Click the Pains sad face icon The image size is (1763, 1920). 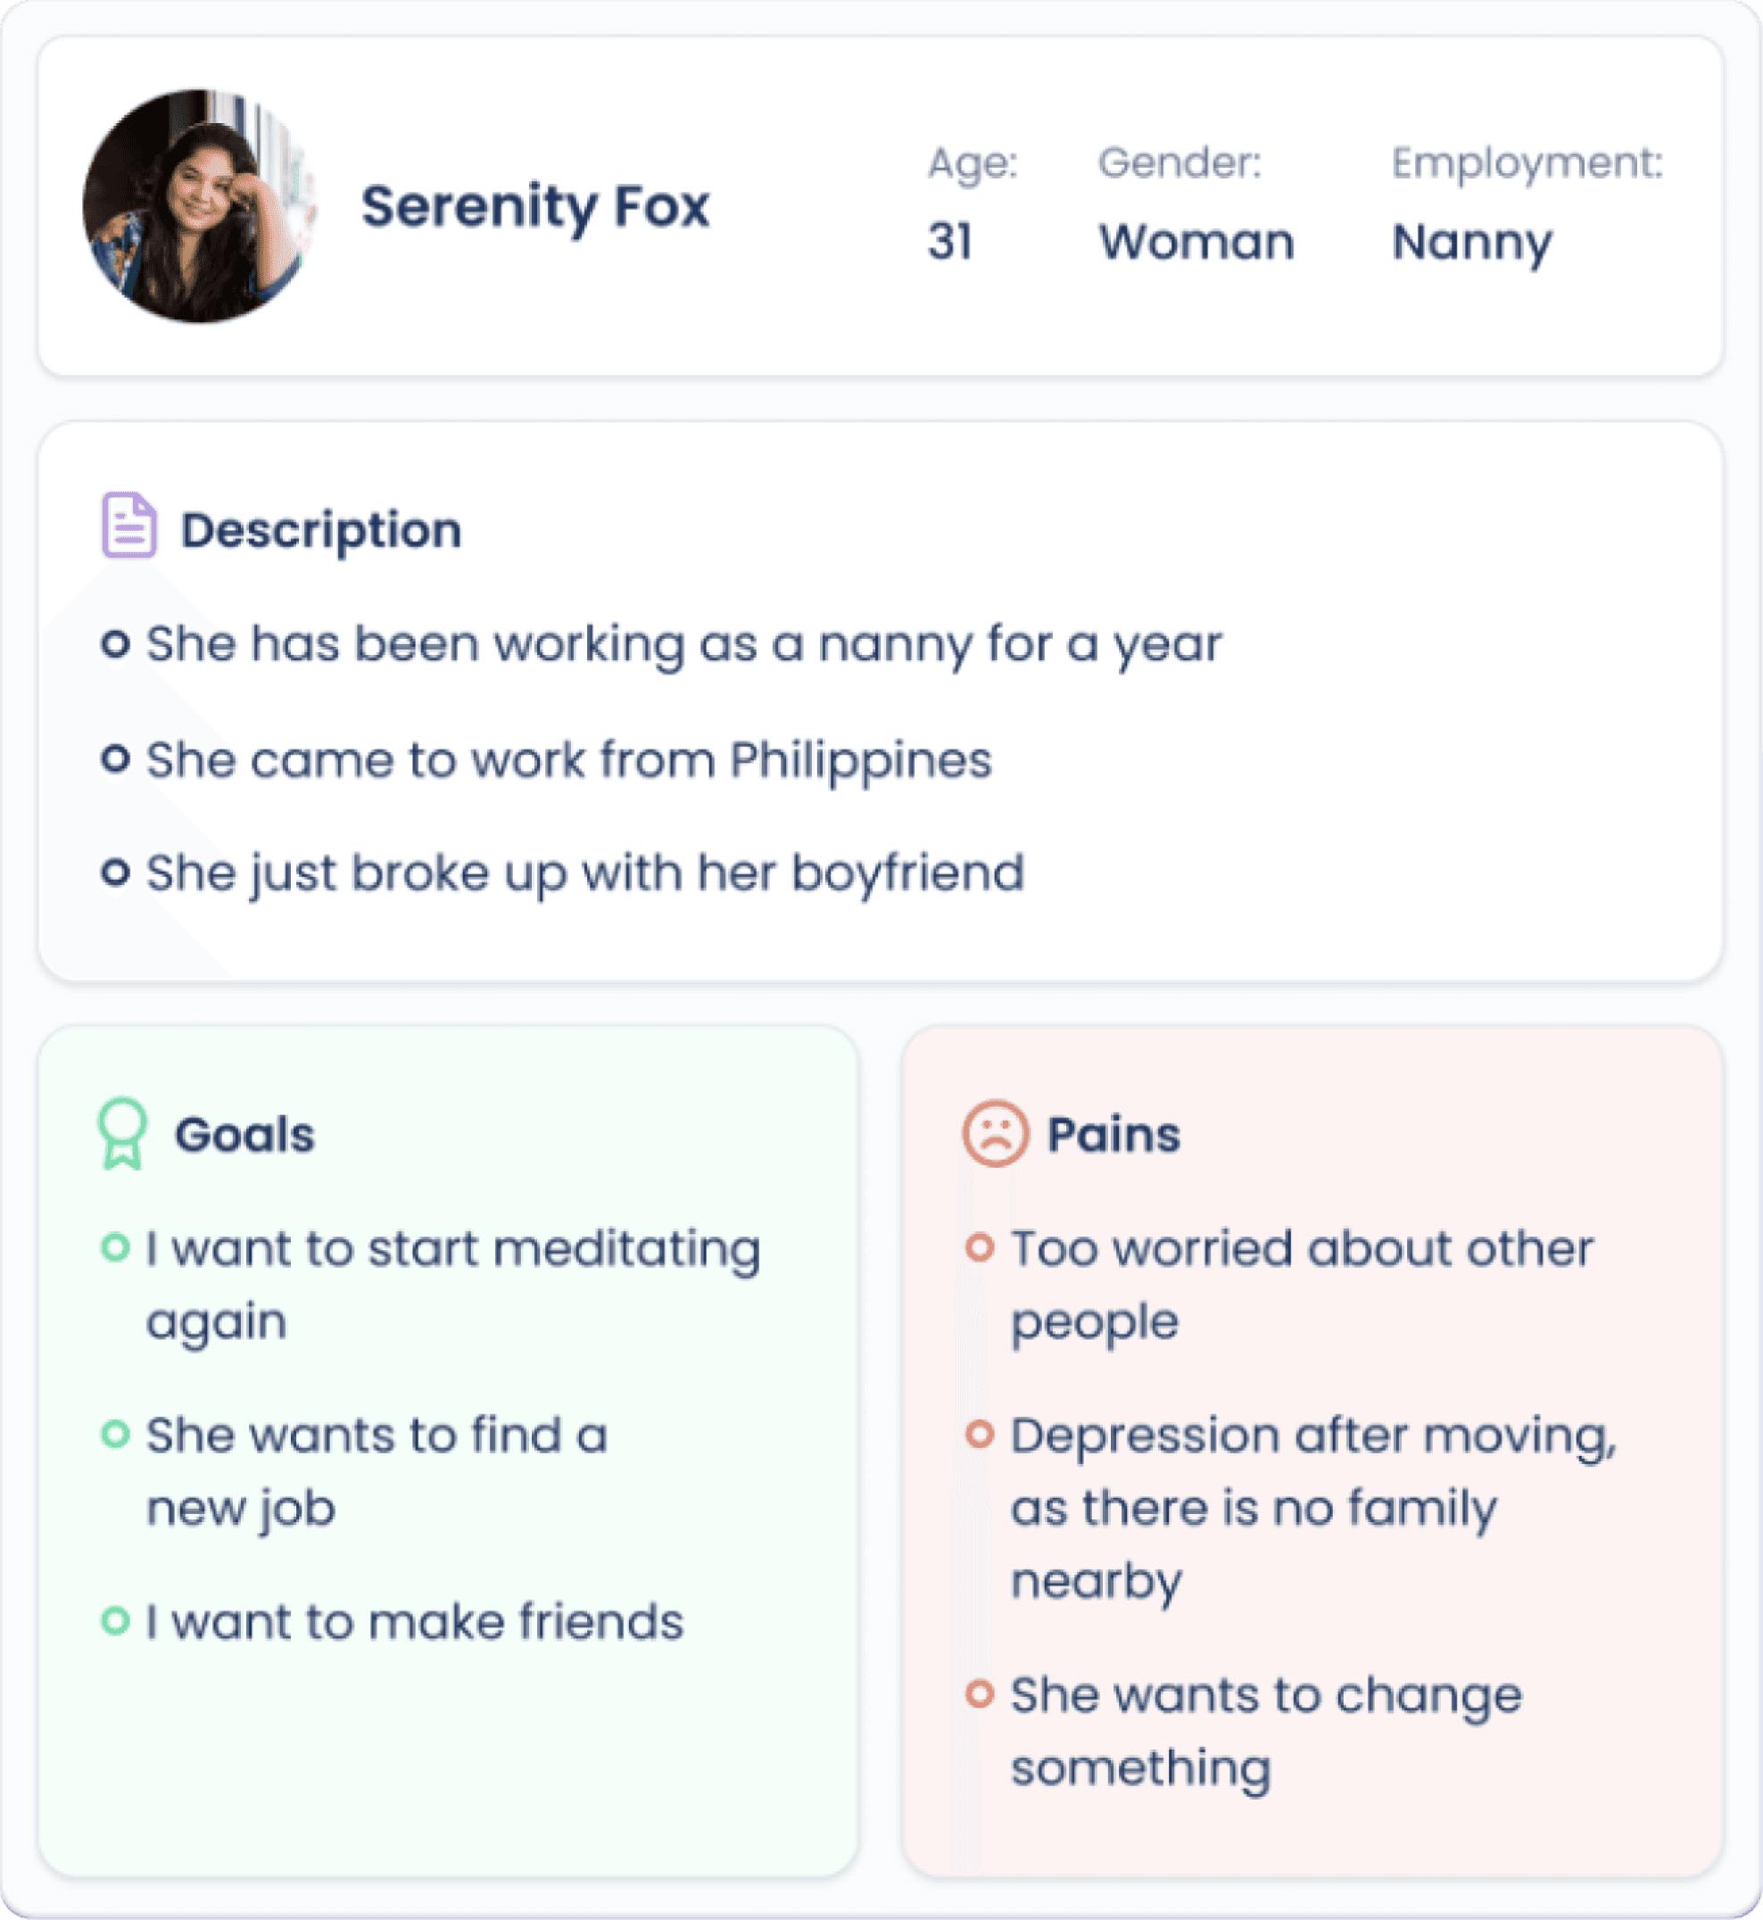pos(995,1134)
